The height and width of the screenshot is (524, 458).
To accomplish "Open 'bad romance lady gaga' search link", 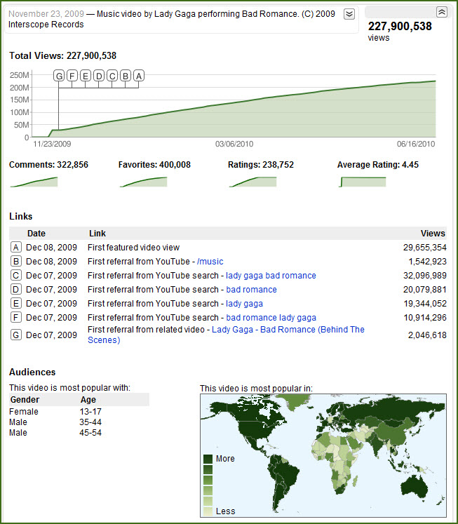I will (x=271, y=318).
